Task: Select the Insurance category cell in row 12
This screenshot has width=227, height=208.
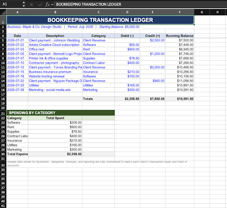Action: point(98,72)
